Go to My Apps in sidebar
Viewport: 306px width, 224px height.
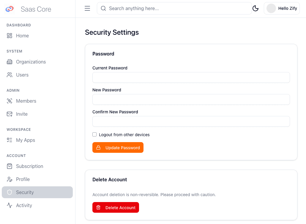tap(26, 140)
